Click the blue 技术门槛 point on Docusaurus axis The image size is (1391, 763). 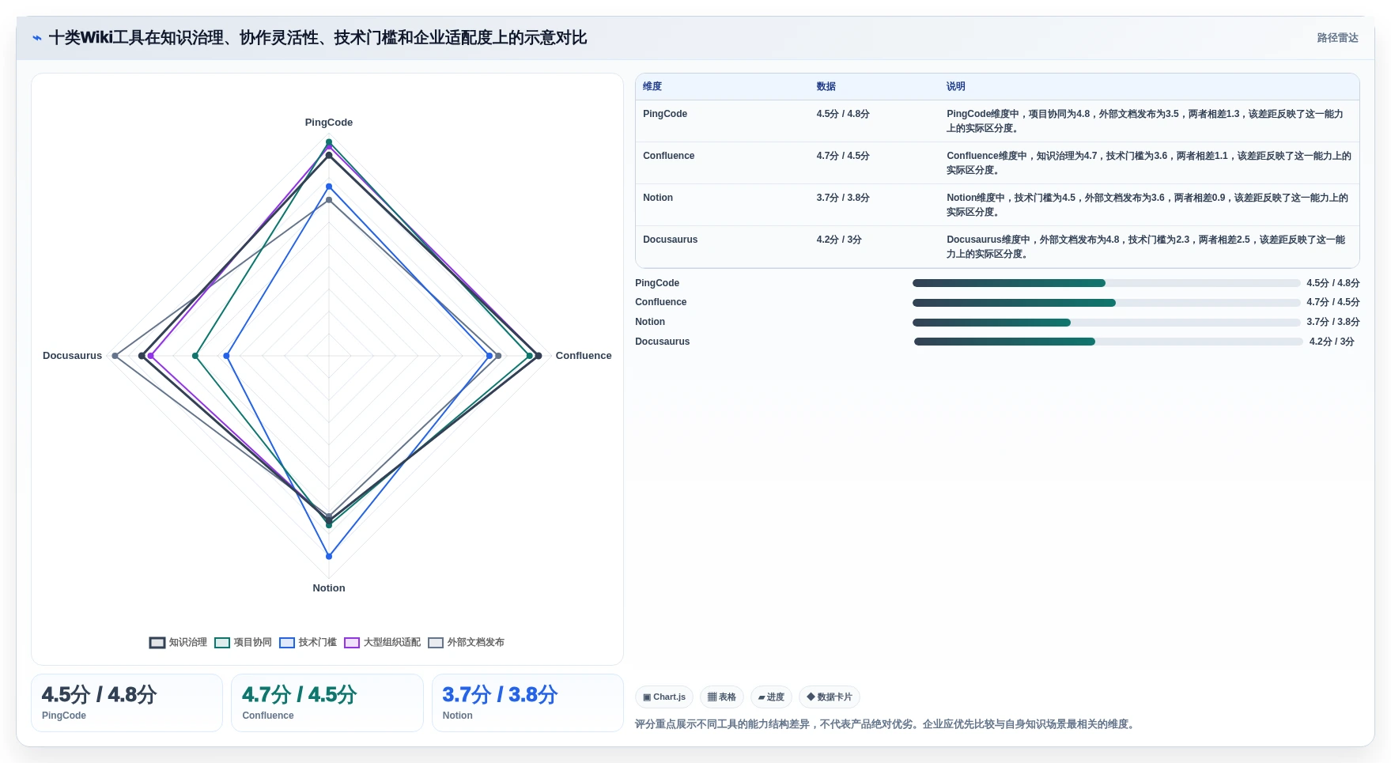coord(227,356)
